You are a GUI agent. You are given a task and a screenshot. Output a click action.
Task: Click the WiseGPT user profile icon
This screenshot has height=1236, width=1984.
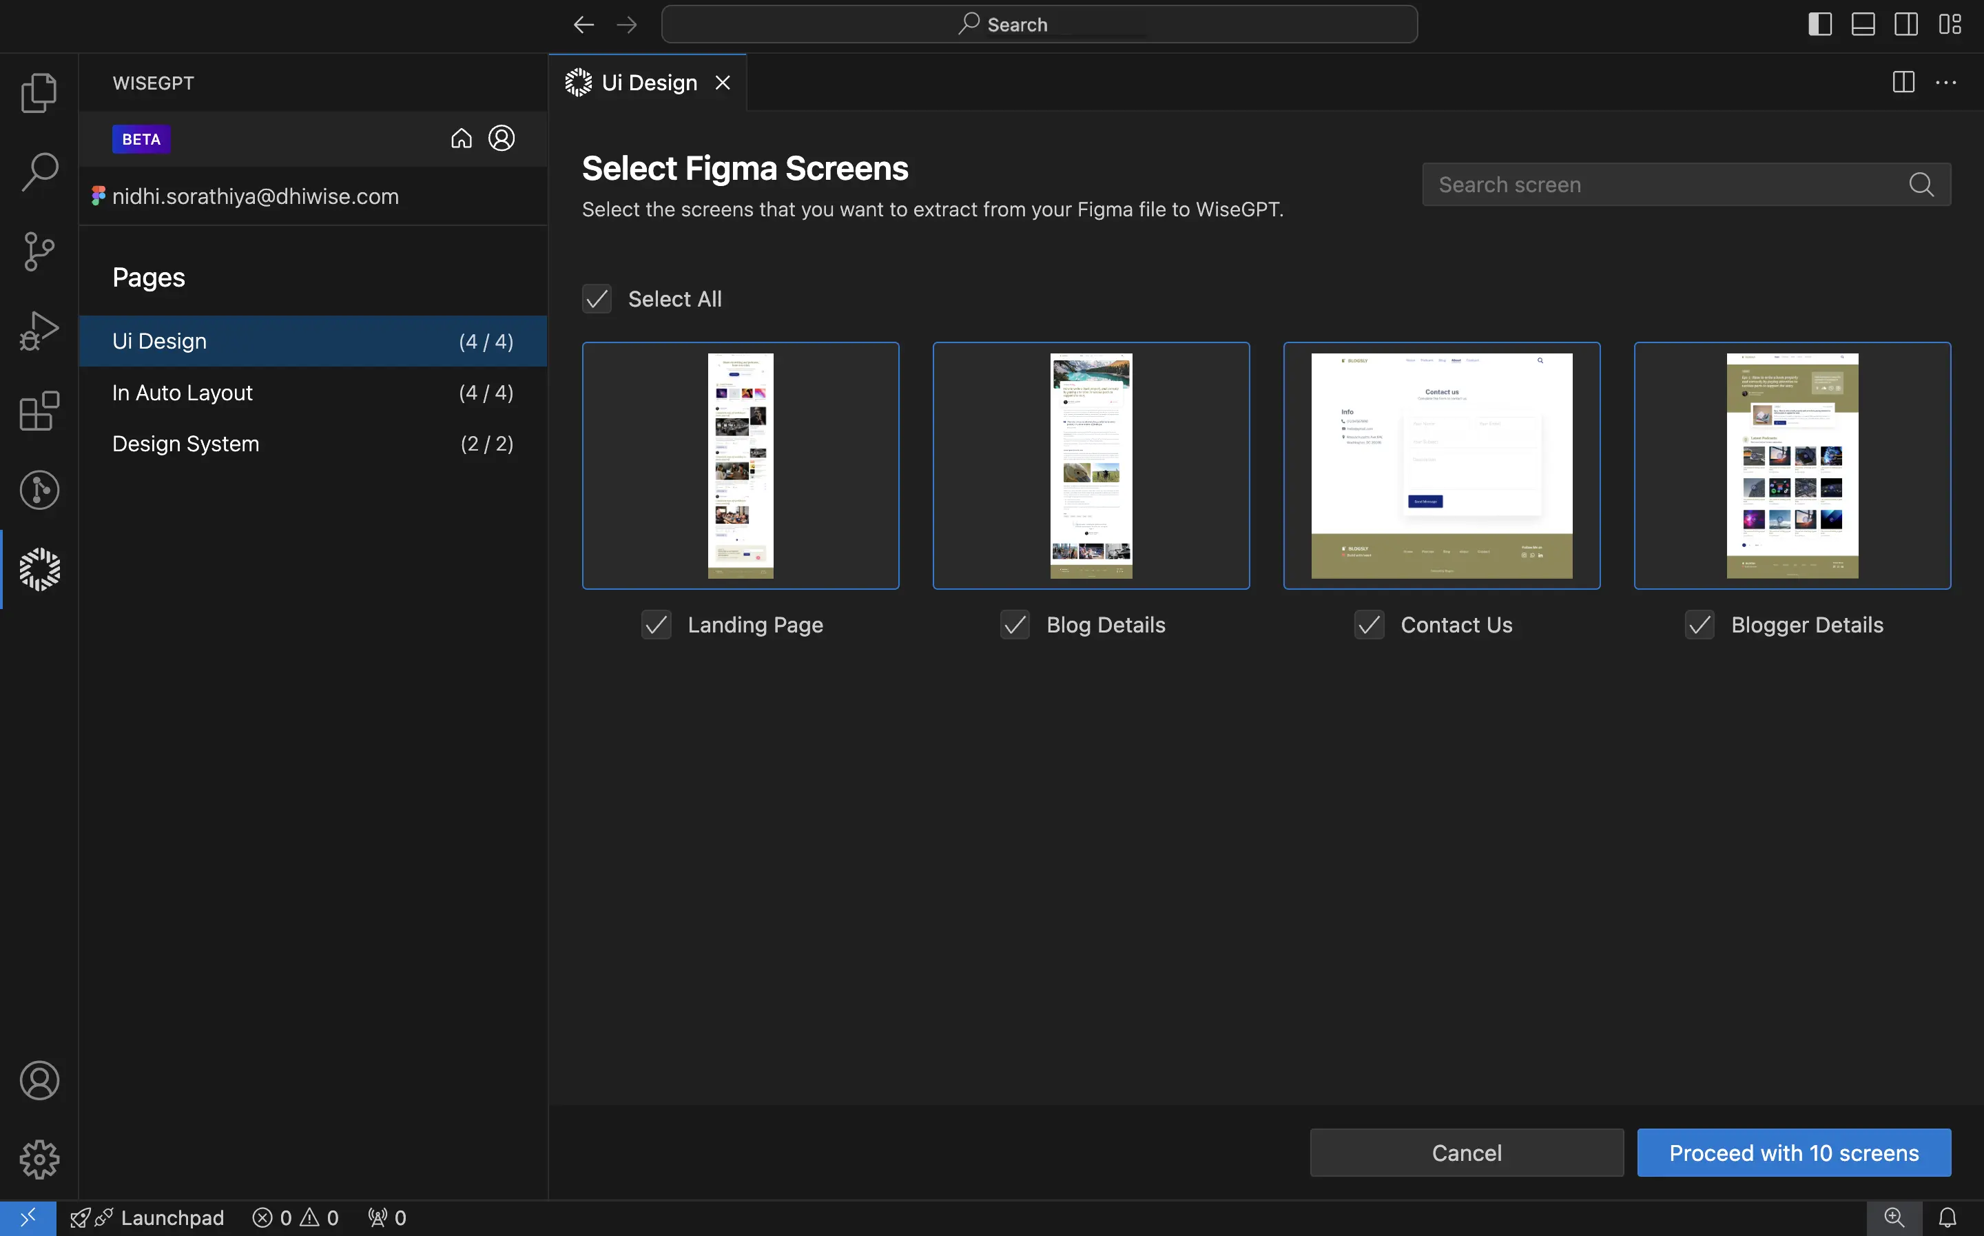pyautogui.click(x=502, y=138)
